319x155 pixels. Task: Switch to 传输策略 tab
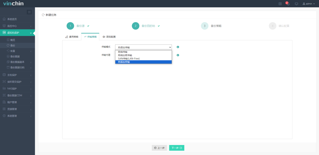click(90, 37)
